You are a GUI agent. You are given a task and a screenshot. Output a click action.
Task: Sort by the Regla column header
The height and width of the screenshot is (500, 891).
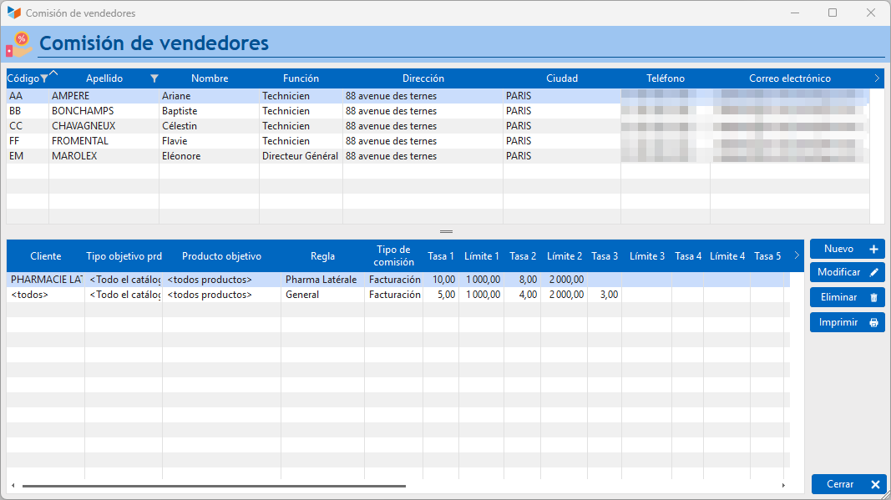[x=322, y=256]
